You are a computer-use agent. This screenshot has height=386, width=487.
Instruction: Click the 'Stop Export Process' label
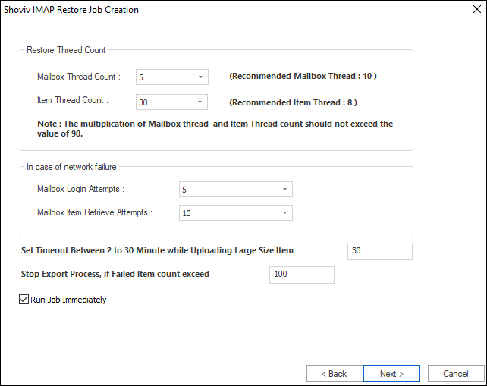115,274
